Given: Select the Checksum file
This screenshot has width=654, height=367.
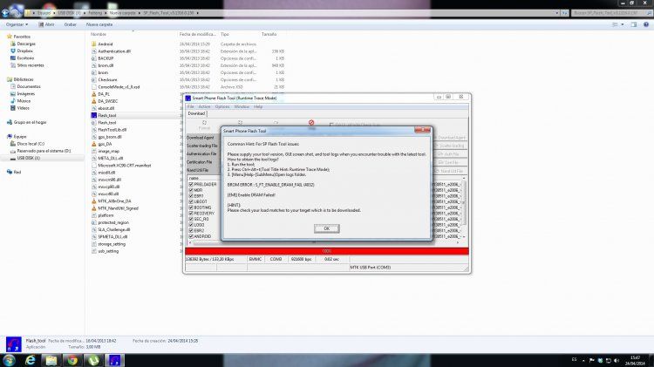Looking at the screenshot, I should tap(107, 79).
